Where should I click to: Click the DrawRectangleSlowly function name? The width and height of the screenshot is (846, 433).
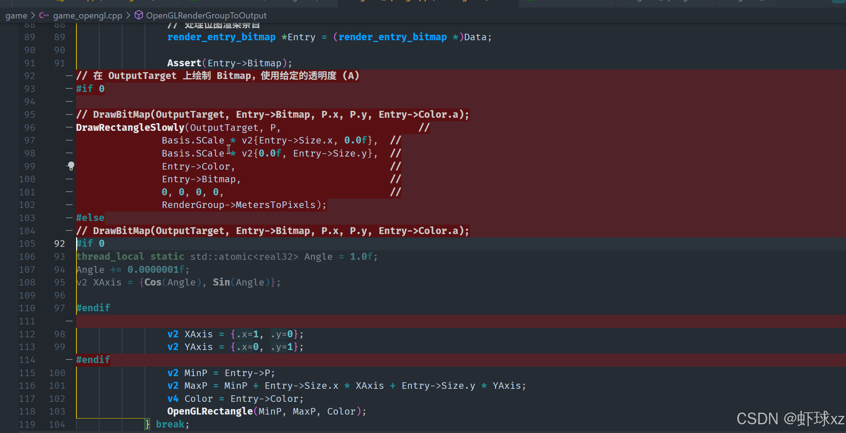click(x=130, y=128)
